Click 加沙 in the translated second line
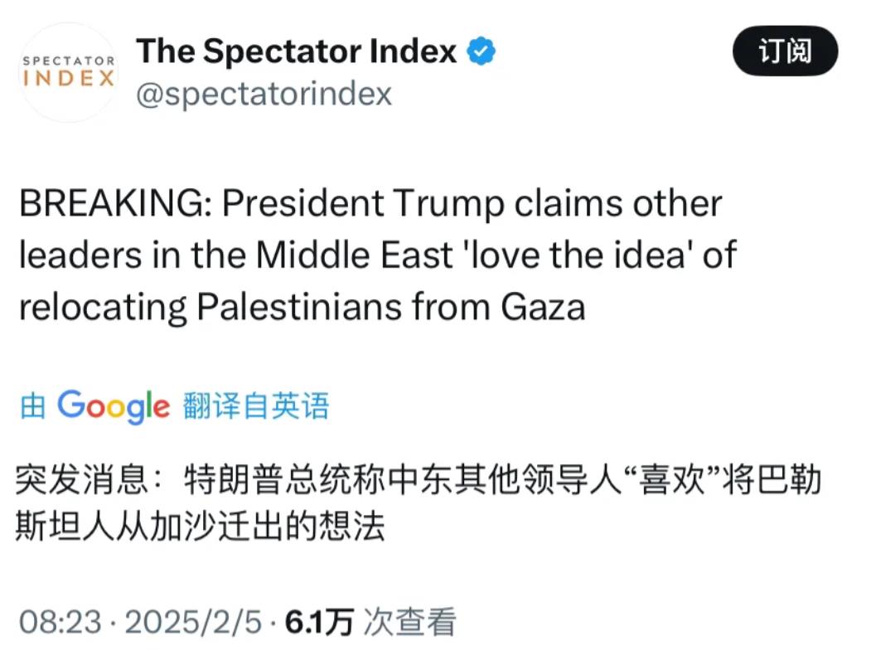 pyautogui.click(x=183, y=526)
